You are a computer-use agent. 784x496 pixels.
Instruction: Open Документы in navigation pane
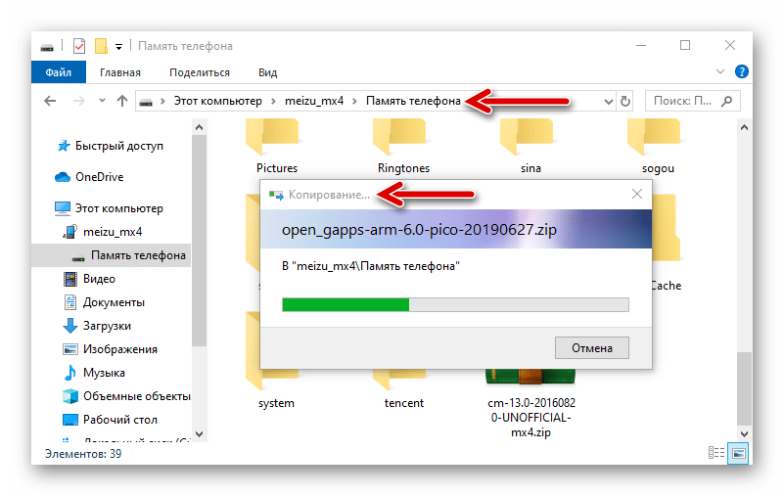pos(114,302)
